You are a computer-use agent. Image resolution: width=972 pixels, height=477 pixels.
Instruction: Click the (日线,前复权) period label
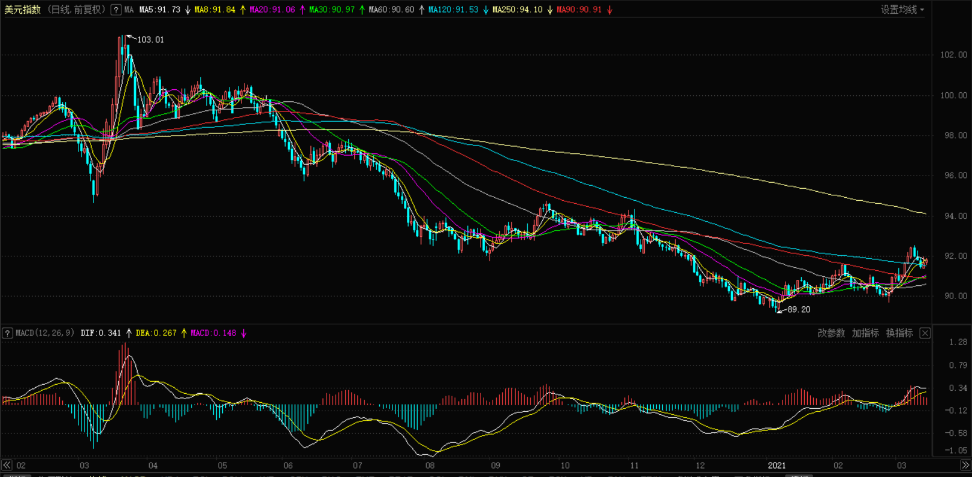click(x=76, y=10)
